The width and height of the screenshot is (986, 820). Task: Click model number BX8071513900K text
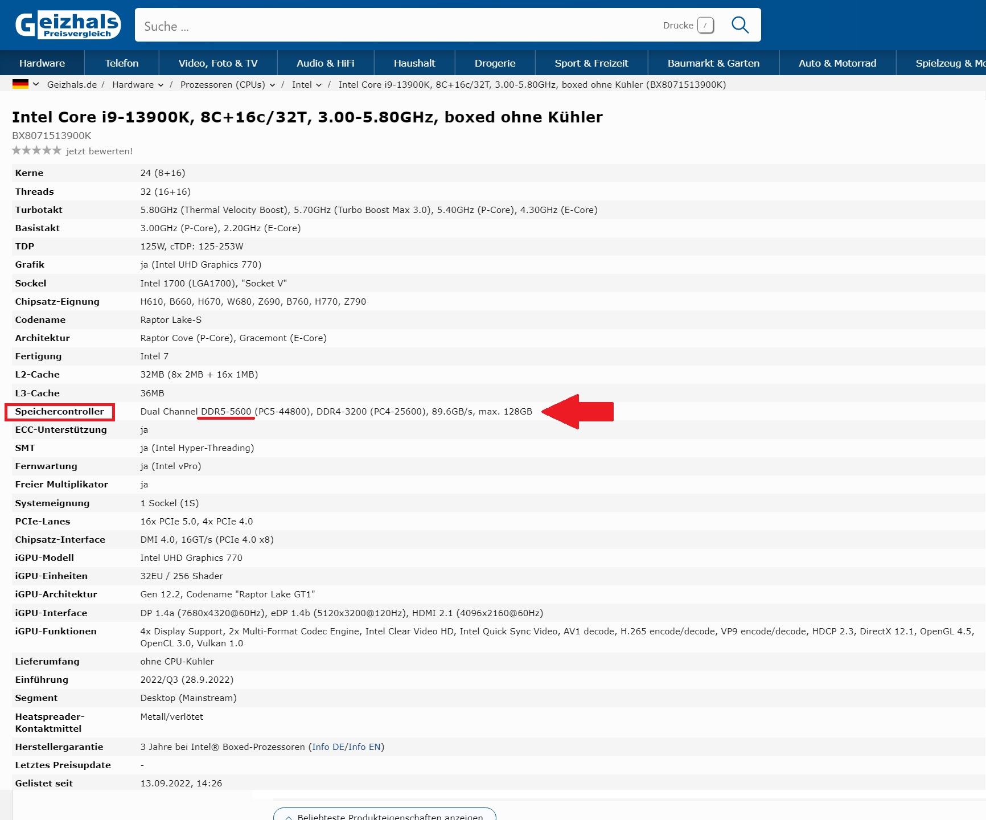pyautogui.click(x=52, y=136)
